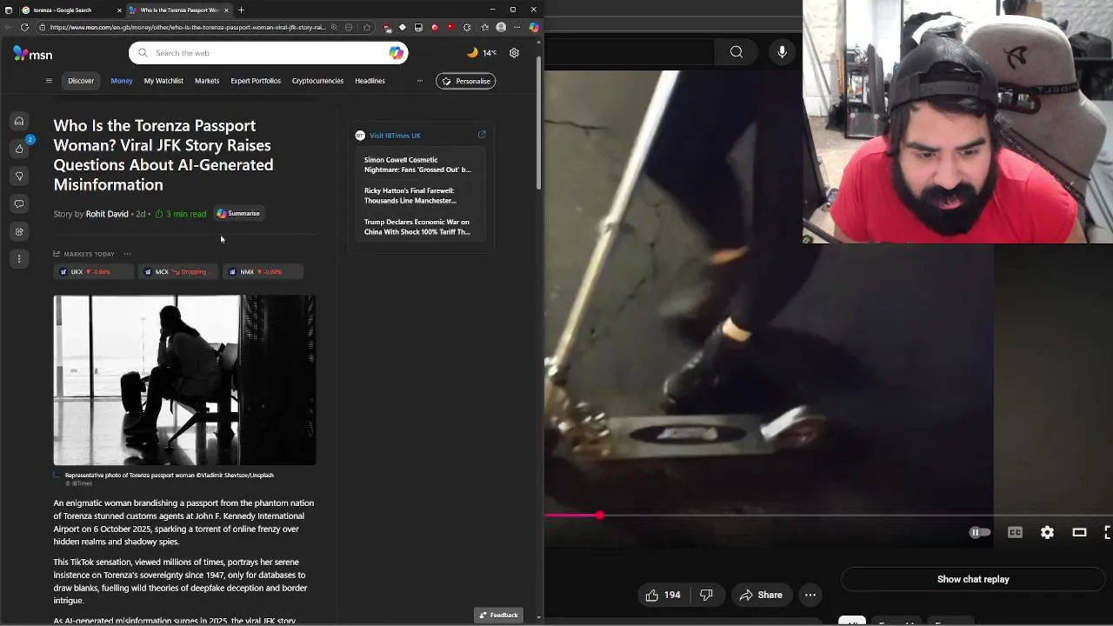Open a new browser tab
Image resolution: width=1113 pixels, height=626 pixels.
tap(241, 10)
